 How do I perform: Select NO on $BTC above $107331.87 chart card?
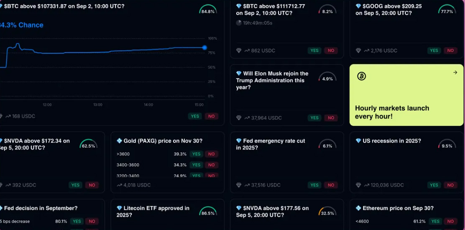pos(211,116)
